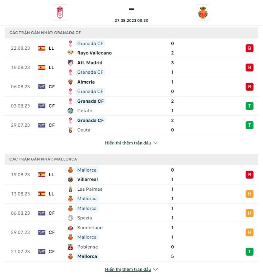Click the Granada CF crest in header
This screenshot has height=280, width=263.
[60, 13]
